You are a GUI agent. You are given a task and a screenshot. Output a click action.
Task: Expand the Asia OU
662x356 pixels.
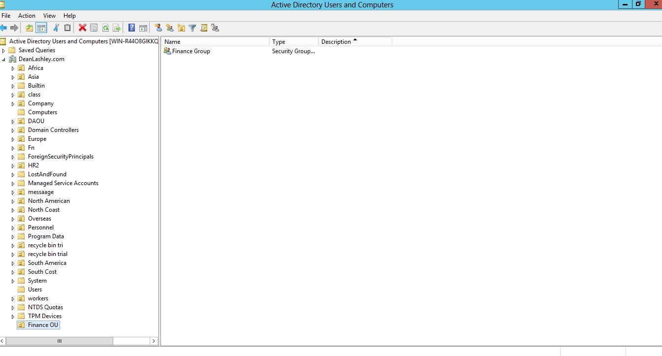click(x=13, y=77)
